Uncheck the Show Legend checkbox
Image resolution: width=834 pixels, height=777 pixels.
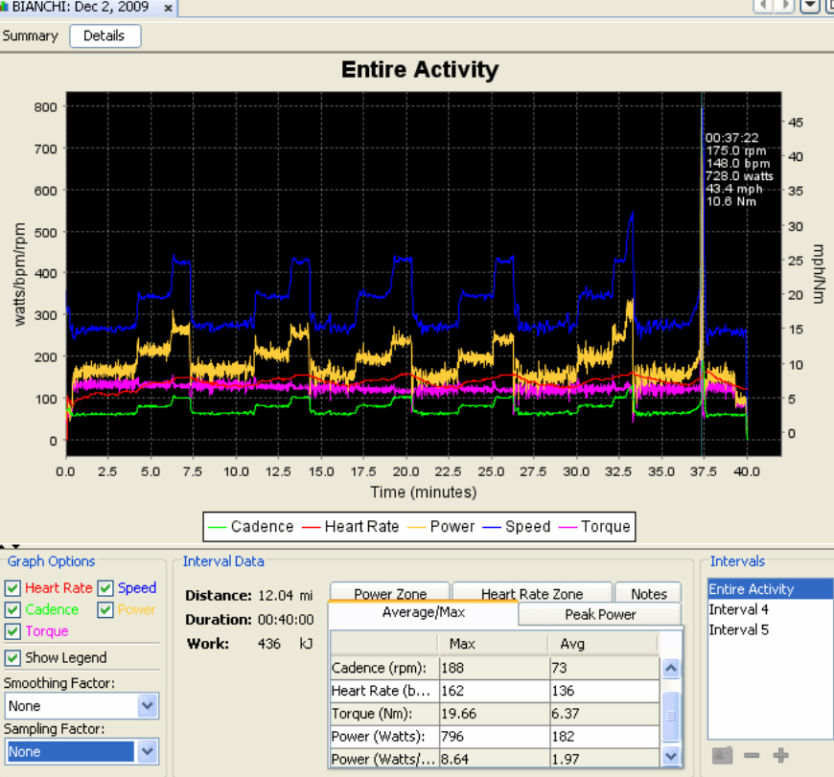coord(12,658)
